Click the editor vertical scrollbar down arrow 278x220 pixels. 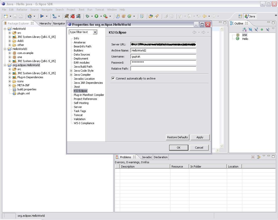pos(222,146)
